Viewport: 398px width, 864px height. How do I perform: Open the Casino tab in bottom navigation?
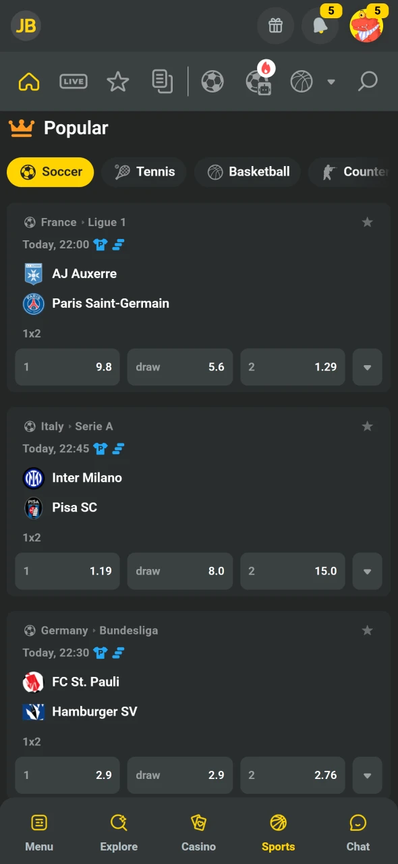coord(198,832)
